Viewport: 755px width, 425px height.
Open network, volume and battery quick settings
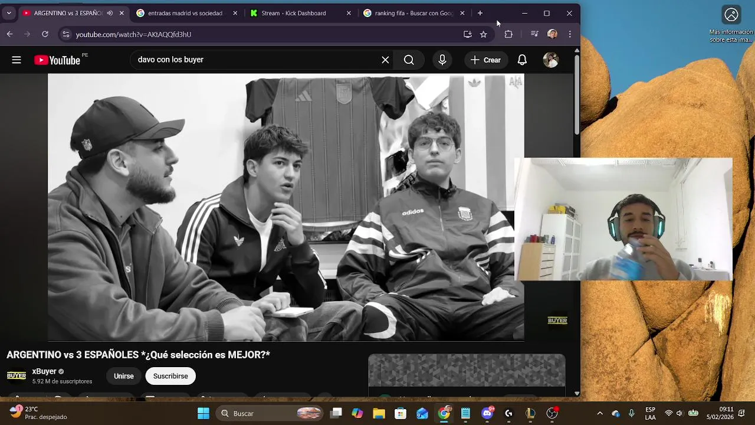[681, 413]
